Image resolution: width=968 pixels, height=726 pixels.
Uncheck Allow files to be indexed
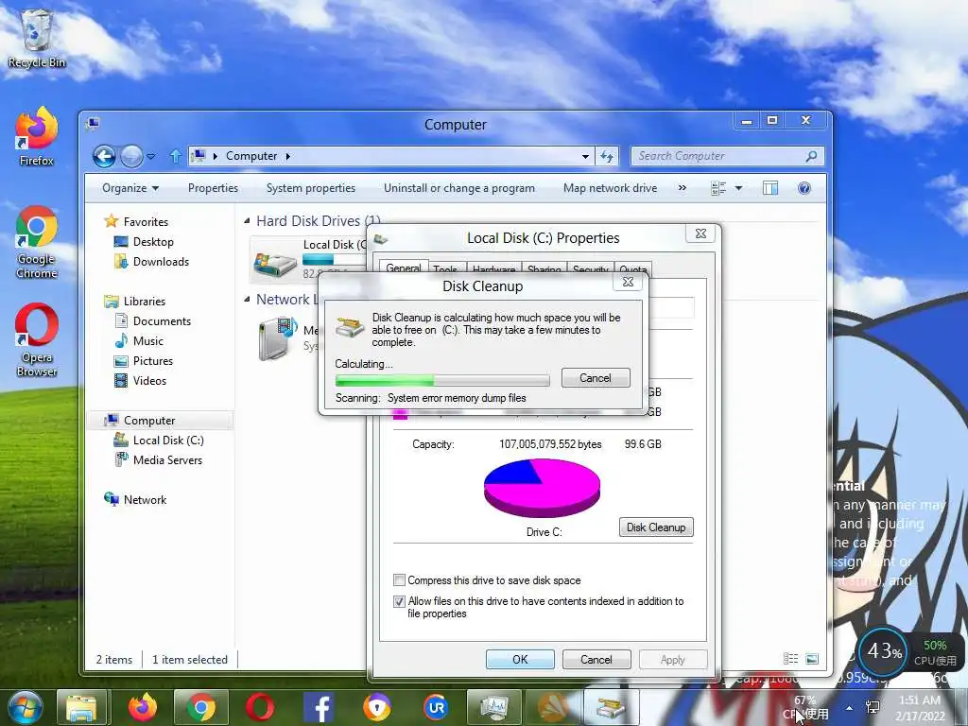click(x=399, y=601)
